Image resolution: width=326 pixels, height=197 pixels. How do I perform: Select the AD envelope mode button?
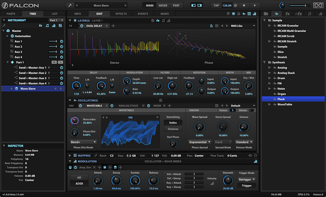pos(79,177)
